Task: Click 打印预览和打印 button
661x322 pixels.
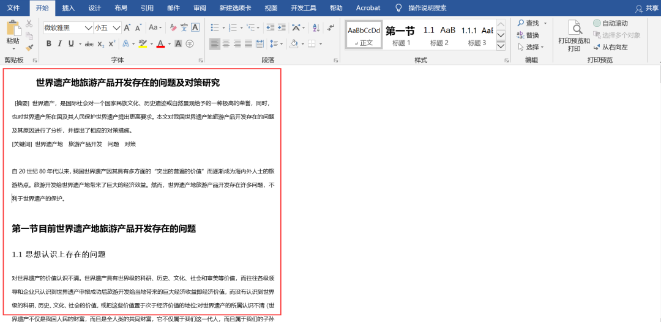Action: (x=574, y=35)
